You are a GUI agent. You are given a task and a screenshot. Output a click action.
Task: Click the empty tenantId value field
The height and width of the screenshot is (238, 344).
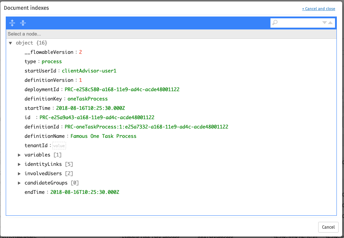(x=59, y=146)
